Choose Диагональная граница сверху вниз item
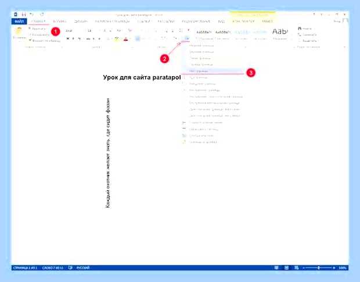This screenshot has height=282, width=360. (213, 109)
